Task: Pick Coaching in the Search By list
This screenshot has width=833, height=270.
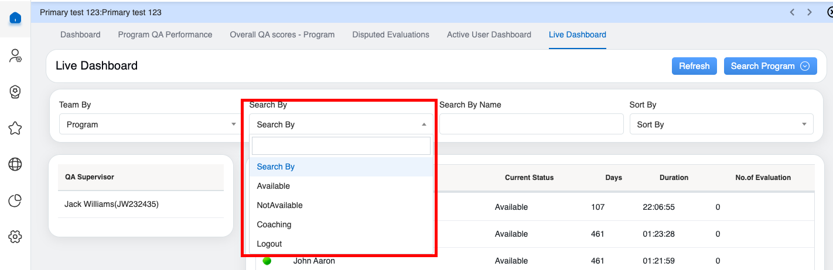Action: point(274,224)
